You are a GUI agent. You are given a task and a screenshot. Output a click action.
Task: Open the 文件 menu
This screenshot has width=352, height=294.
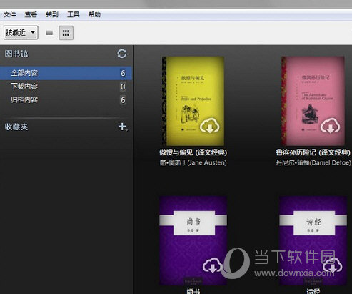tap(10, 14)
